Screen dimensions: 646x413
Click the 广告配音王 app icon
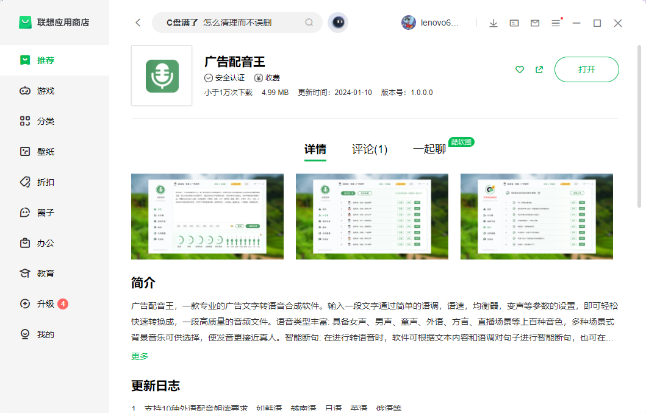pos(162,76)
